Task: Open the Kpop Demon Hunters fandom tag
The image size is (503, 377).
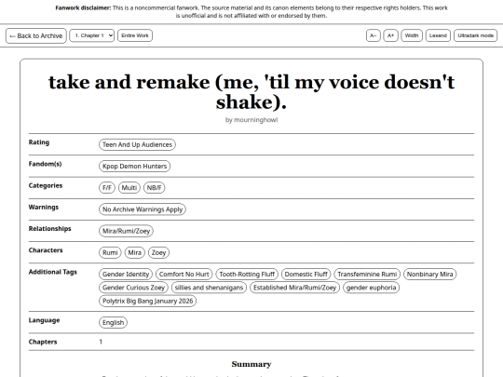Action: [x=134, y=166]
